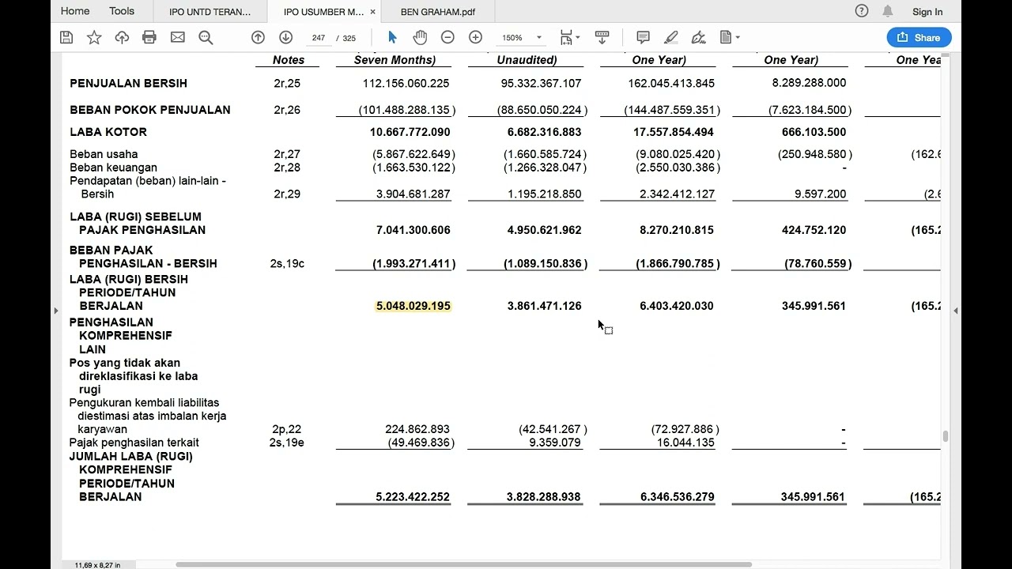Image resolution: width=1012 pixels, height=569 pixels.
Task: Zoom in with the plus button
Action: pos(475,37)
